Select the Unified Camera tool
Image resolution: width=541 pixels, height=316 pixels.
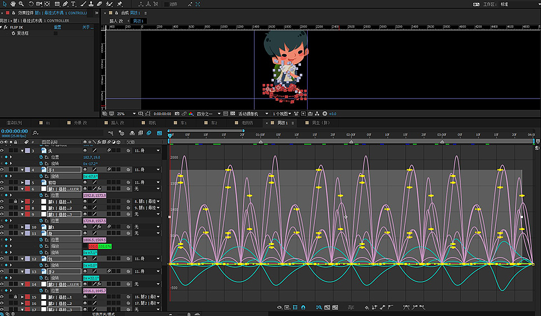pyautogui.click(x=39, y=4)
